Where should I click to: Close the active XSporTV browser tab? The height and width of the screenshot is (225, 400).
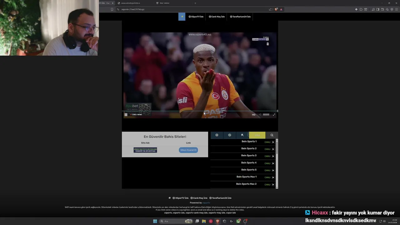pyautogui.click(x=113, y=3)
